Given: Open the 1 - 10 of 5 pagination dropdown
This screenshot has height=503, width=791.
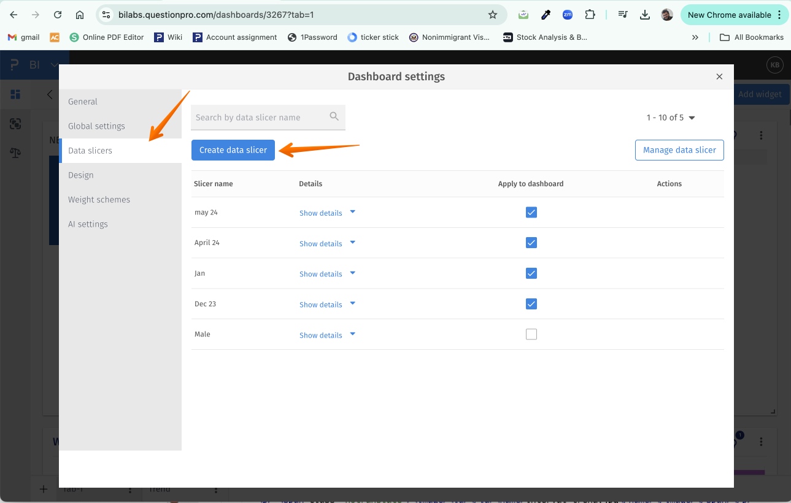Looking at the screenshot, I should 671,118.
